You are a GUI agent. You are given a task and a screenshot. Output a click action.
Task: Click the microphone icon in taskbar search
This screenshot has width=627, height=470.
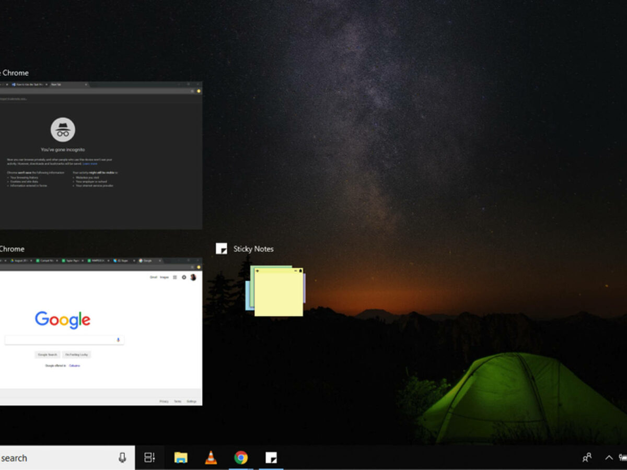pyautogui.click(x=122, y=458)
